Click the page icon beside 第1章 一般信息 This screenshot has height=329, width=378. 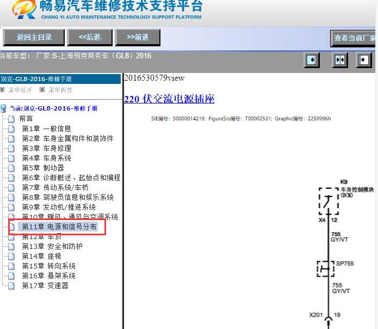click(11, 129)
